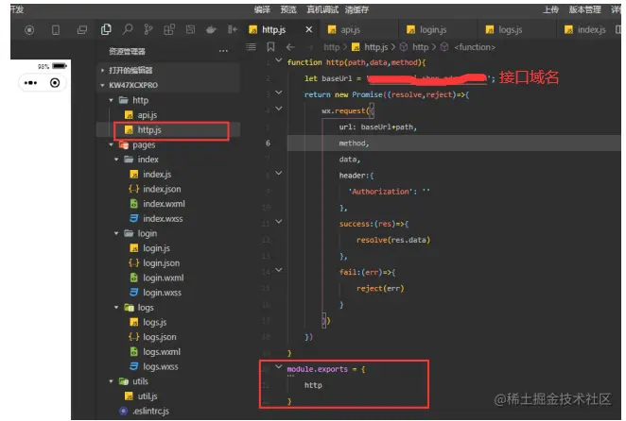The height and width of the screenshot is (421, 626).
Task: Open .eslintrc.js in the file tree
Action: 150,411
